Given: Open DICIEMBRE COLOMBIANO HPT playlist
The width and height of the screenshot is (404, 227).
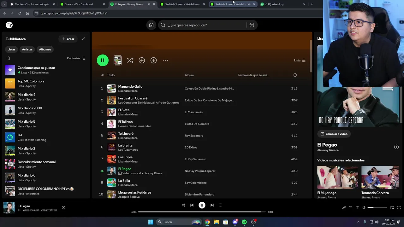Looking at the screenshot, I should click(x=46, y=191).
